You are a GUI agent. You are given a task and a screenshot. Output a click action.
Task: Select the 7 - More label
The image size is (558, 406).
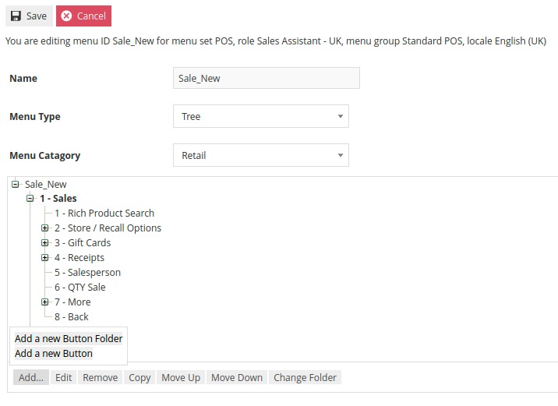click(x=72, y=302)
